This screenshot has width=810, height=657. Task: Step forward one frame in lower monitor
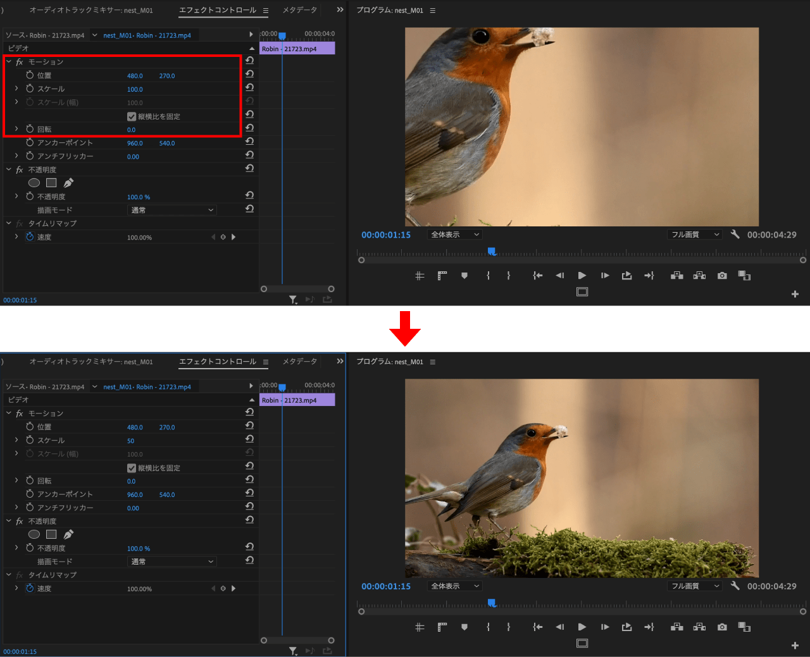coord(605,627)
